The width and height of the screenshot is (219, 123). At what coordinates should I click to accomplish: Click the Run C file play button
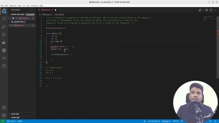tap(200, 10)
